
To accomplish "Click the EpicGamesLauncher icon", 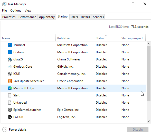I will tap(10, 110).
